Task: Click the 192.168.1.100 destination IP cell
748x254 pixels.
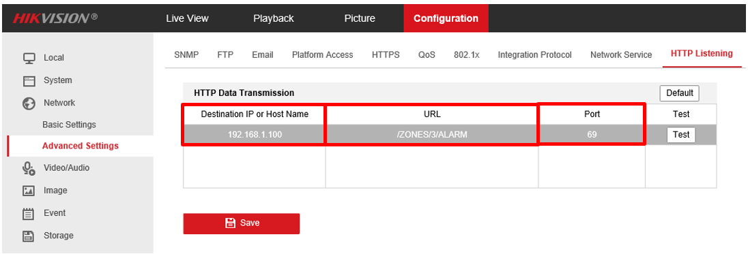Action: coord(255,135)
